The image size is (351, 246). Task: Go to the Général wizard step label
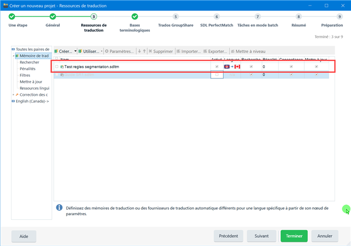(53, 25)
